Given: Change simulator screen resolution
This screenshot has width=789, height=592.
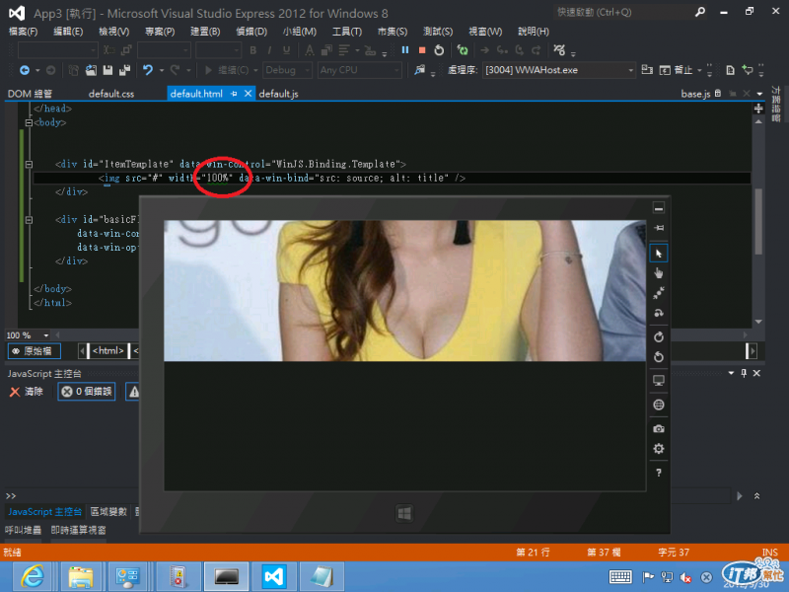Looking at the screenshot, I should point(659,381).
